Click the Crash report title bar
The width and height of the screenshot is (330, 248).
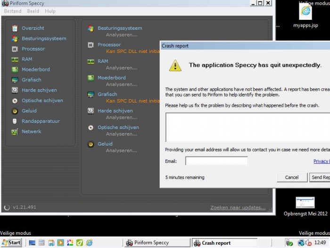[245, 46]
